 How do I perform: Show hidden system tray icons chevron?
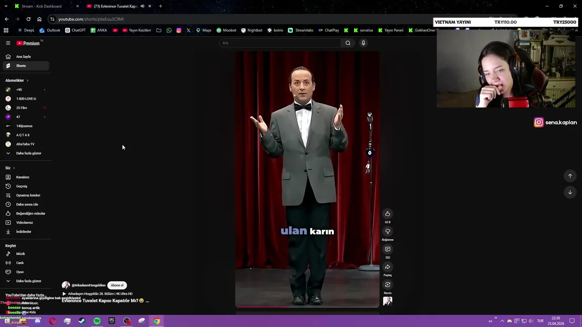pyautogui.click(x=502, y=321)
